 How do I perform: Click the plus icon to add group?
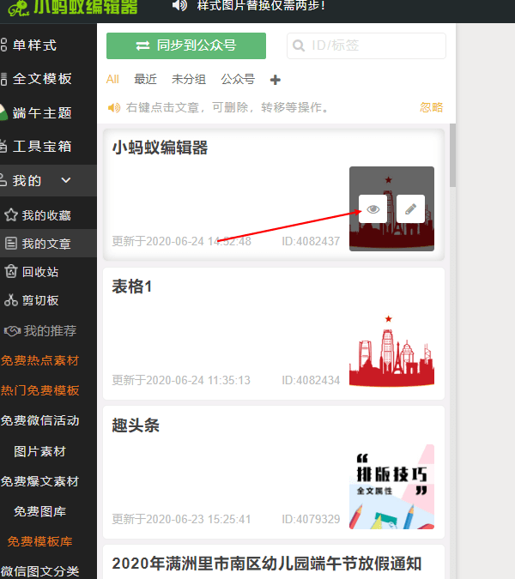[276, 80]
